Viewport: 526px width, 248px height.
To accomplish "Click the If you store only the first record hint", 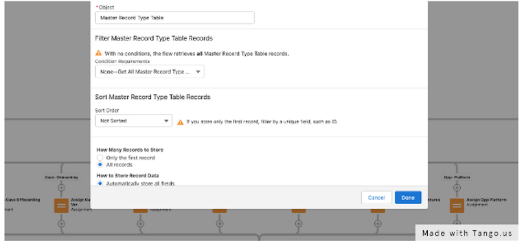I will [262, 122].
